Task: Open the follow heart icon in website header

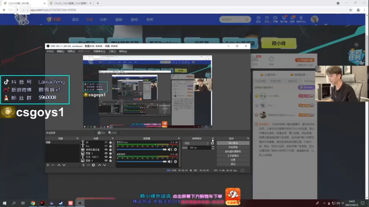Action: coord(267,19)
